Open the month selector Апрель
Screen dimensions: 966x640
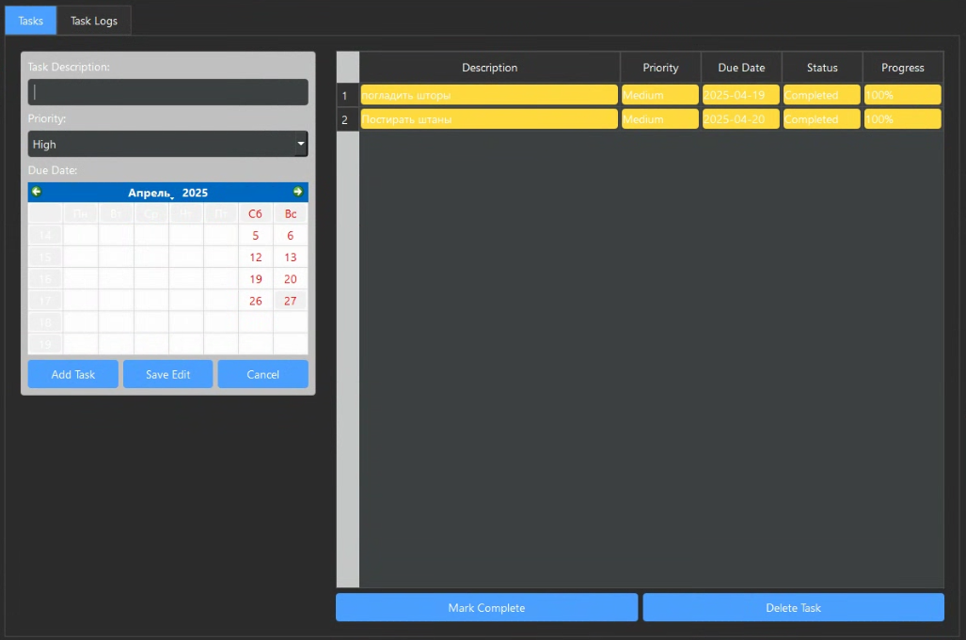point(150,194)
